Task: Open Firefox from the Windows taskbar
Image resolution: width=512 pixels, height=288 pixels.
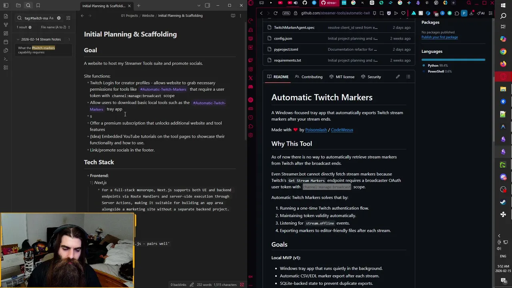Action: click(503, 64)
